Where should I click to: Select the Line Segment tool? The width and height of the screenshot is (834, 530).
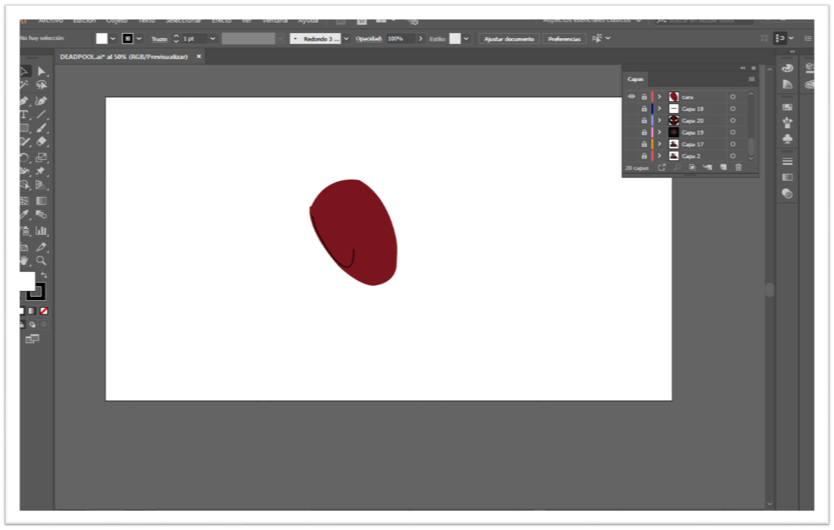tap(42, 115)
